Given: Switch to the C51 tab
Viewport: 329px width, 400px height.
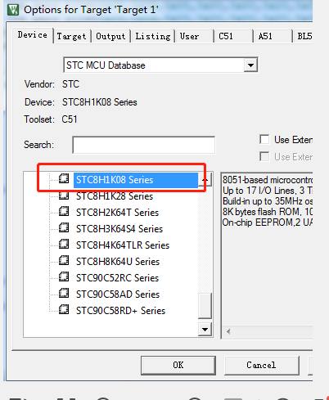Looking at the screenshot, I should click(x=226, y=36).
